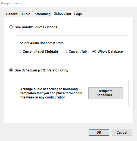Viewport: 137px width, 141px height.
Task: Enable Use Autofill Source Options radio button
Action: pyautogui.click(x=11, y=27)
